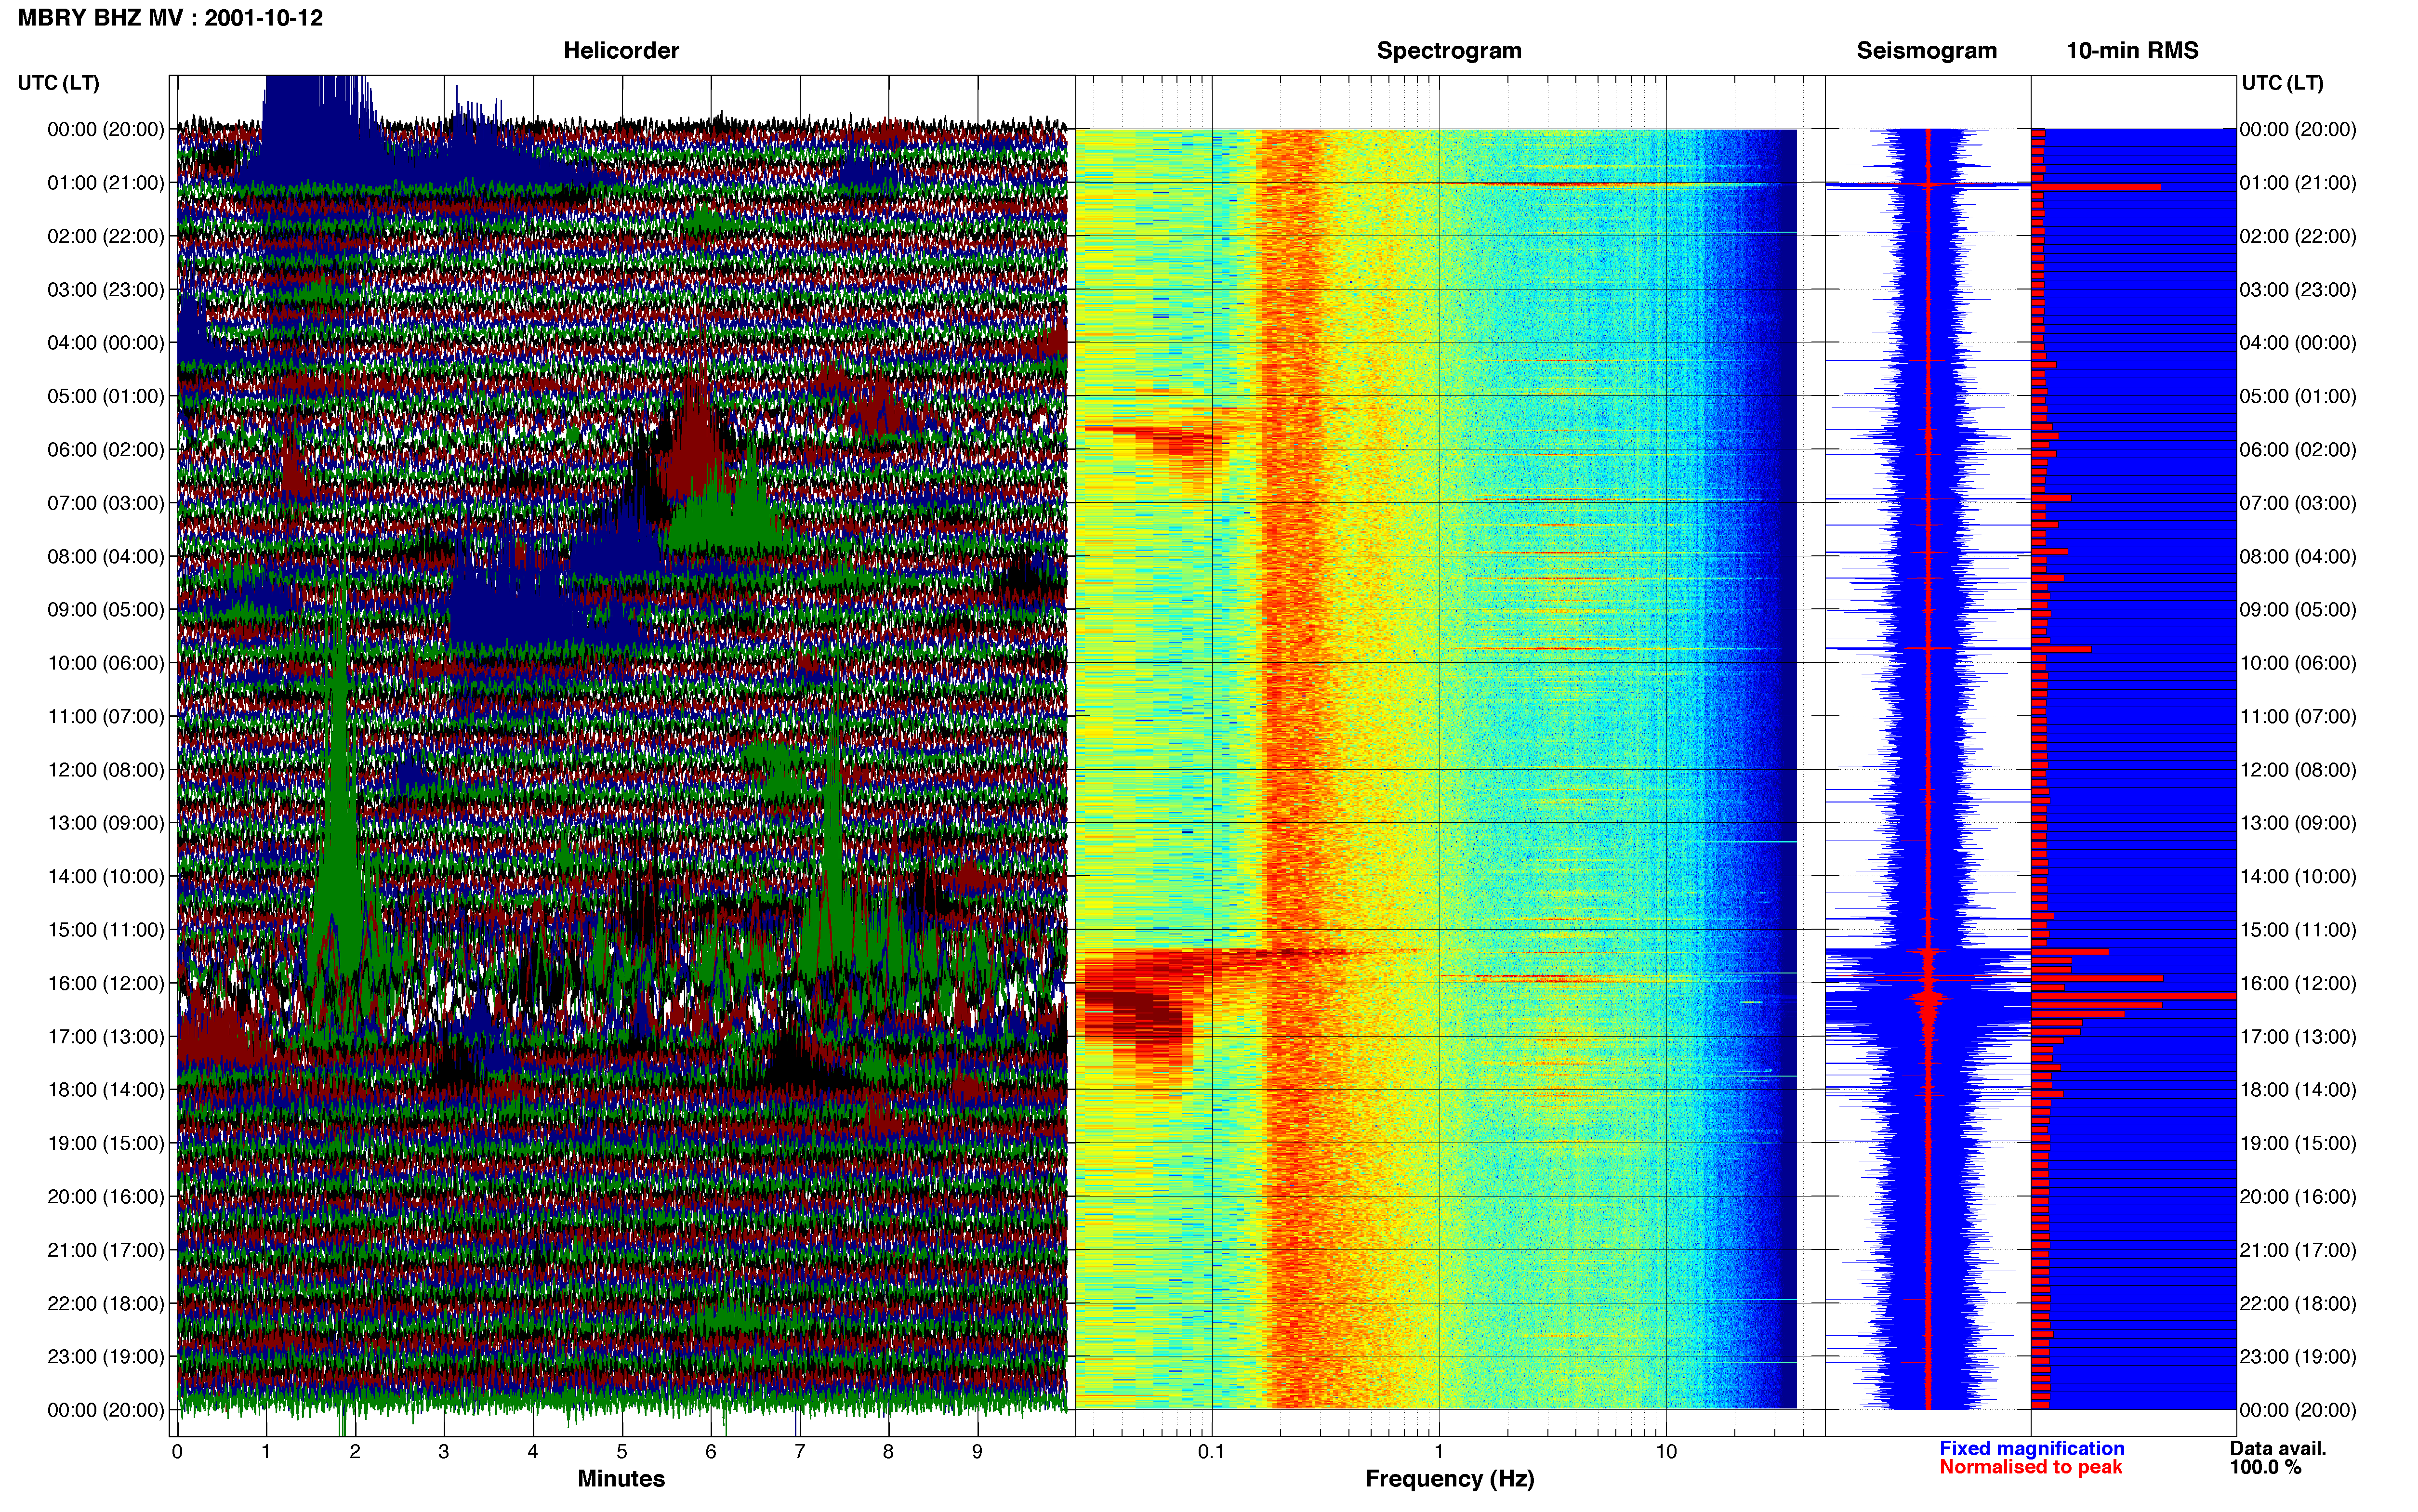Image resolution: width=2418 pixels, height=1512 pixels.
Task: Click left time label 01:00 (21:00)
Action: [x=105, y=183]
